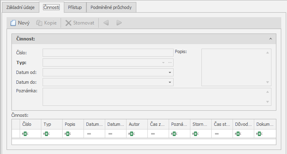Open the Přístup tab
Screen dimensions: 287x154
tap(75, 7)
